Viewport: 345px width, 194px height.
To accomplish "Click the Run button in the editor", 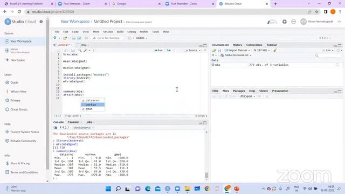I will tap(158, 50).
